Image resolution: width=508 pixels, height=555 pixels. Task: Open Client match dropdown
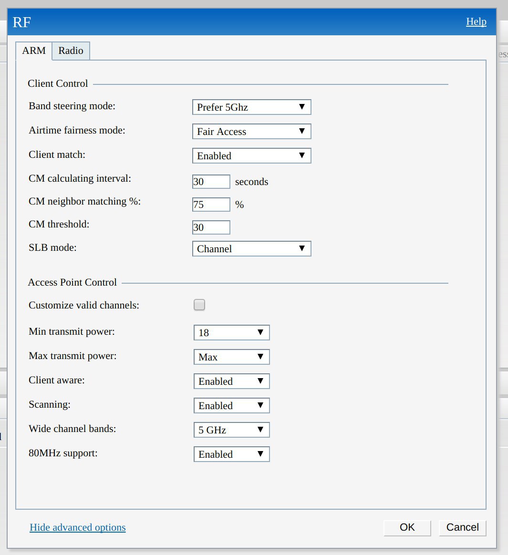[252, 156]
